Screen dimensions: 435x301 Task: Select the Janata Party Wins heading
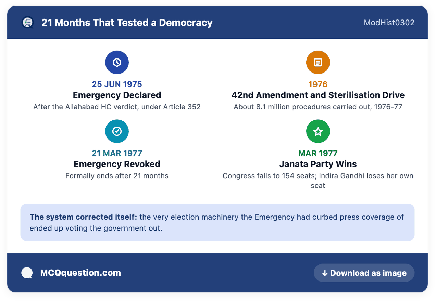point(318,164)
